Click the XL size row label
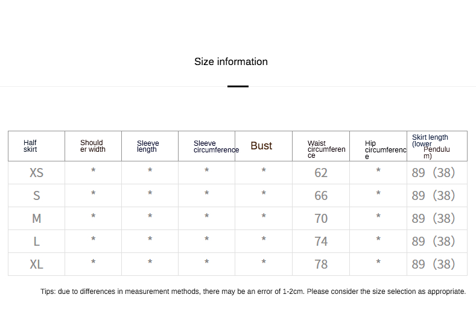The image size is (476, 312). (36, 264)
